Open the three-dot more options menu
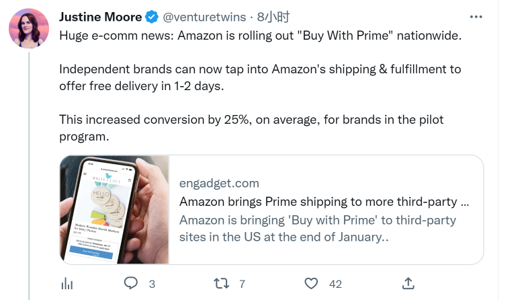Viewport: 518px width, 300px height. pyautogui.click(x=476, y=17)
